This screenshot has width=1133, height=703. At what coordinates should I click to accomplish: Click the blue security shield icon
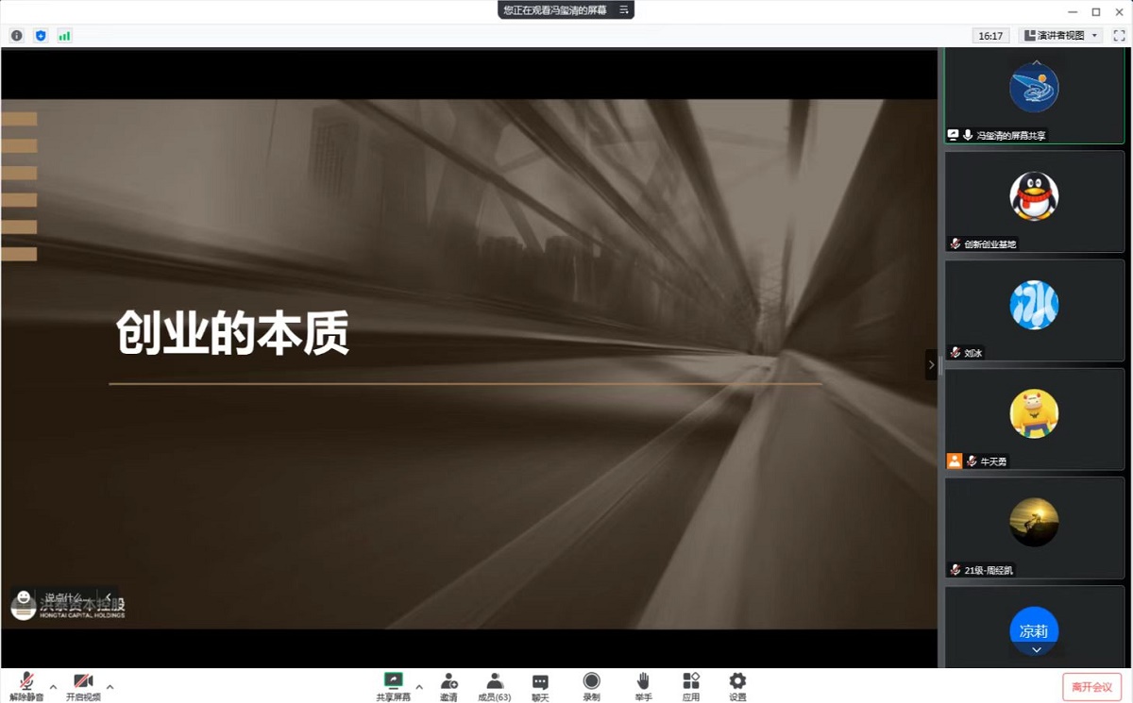[x=41, y=36]
